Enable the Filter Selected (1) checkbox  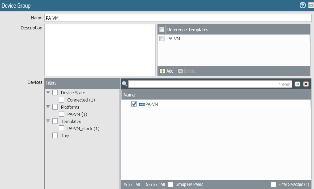tap(273, 184)
